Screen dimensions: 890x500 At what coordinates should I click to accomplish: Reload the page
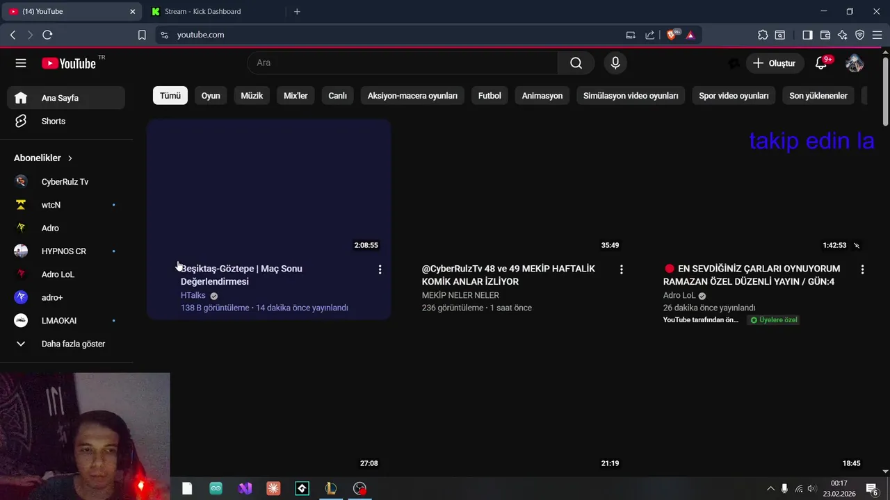(47, 35)
